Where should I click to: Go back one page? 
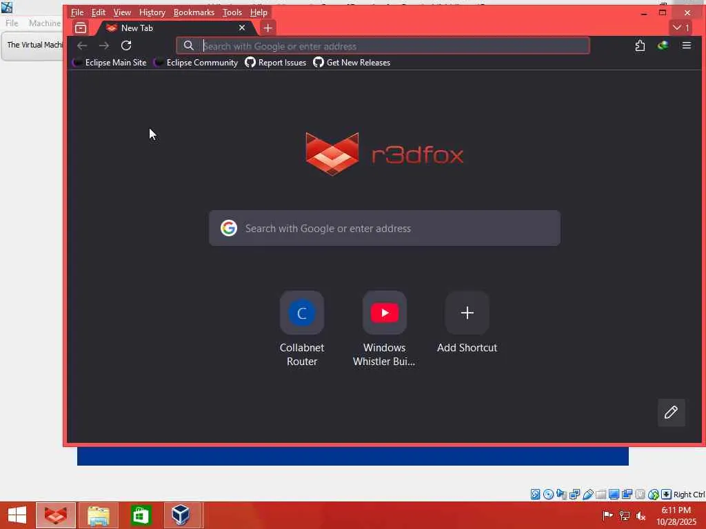82,45
